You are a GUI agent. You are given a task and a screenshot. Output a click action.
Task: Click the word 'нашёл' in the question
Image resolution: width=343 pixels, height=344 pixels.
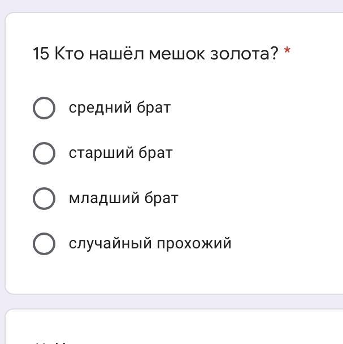(116, 53)
